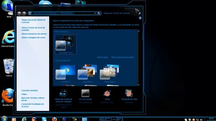Open the Mozilla Firefox desktop shortcut

click(8, 97)
